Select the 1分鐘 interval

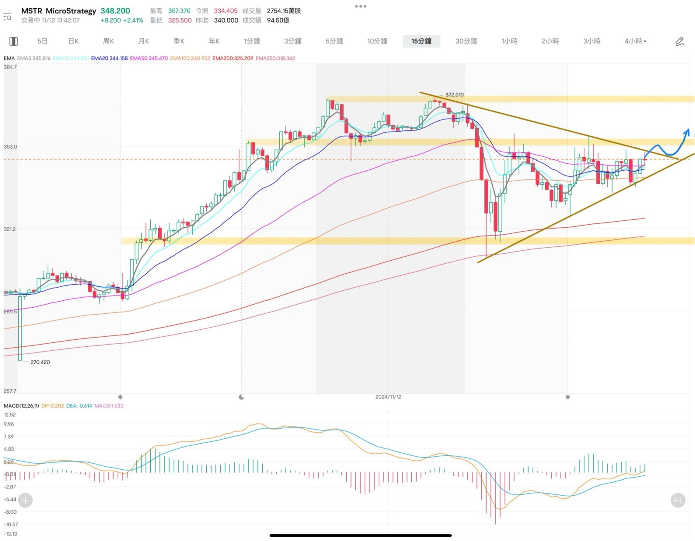click(252, 41)
